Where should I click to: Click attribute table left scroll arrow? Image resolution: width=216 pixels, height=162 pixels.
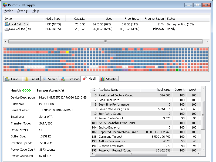pos(92,154)
